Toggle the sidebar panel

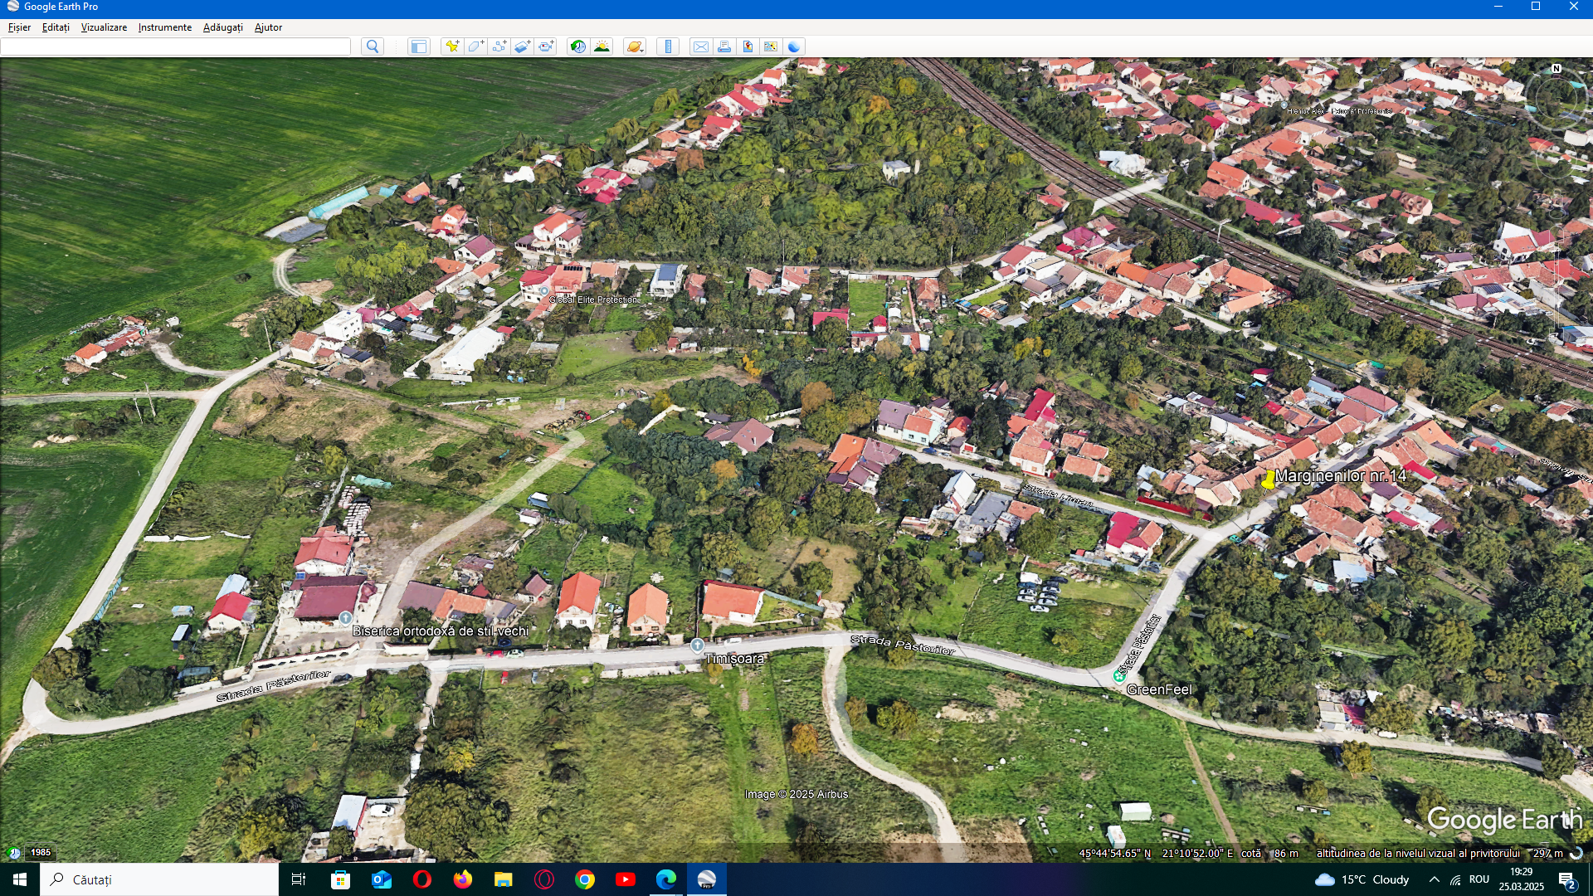click(x=419, y=46)
